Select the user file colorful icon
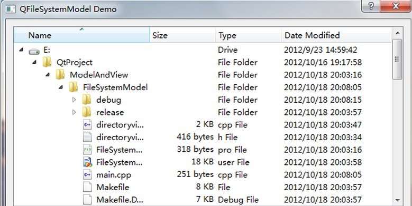 [87, 162]
